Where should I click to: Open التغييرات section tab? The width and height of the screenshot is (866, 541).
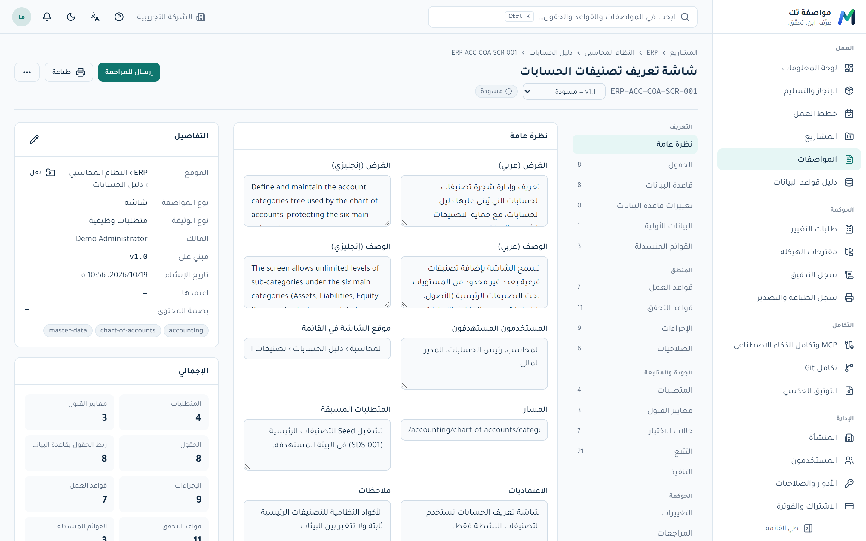tap(635, 513)
